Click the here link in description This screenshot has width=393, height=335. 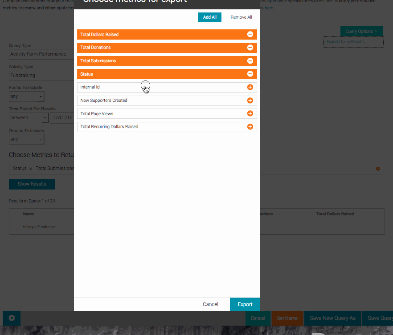tap(269, 8)
